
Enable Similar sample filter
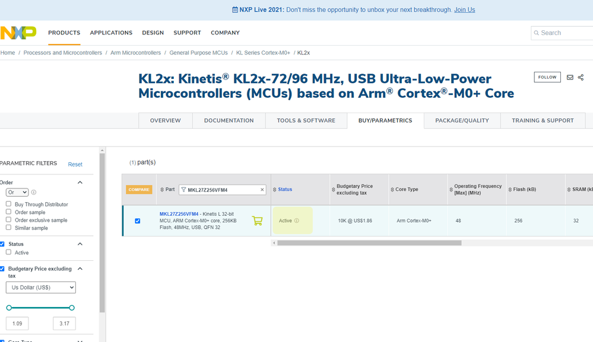pos(8,228)
